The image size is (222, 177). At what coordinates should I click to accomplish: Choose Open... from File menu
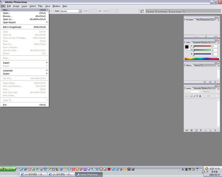pos(24,13)
